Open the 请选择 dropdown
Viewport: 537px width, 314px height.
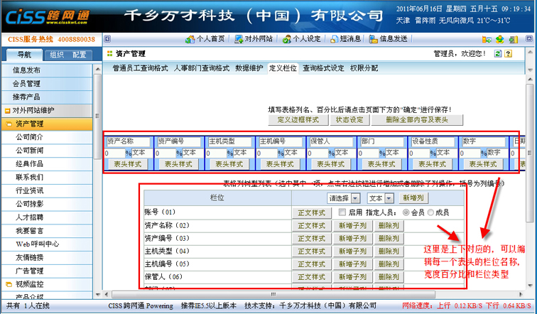pyautogui.click(x=344, y=197)
